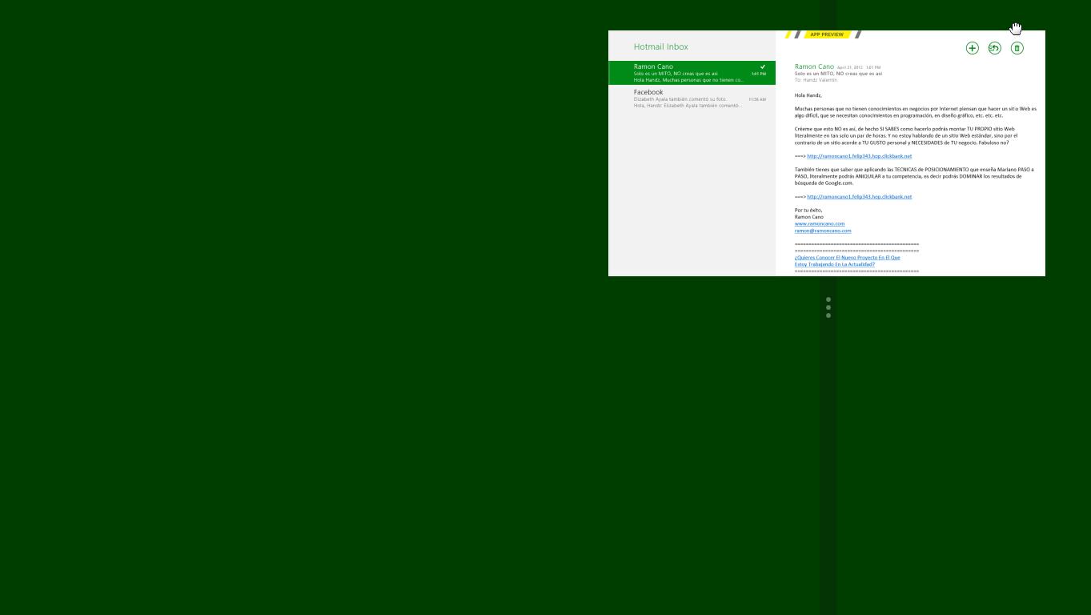
Task: Click the Respond reply arrow icon
Action: (994, 48)
